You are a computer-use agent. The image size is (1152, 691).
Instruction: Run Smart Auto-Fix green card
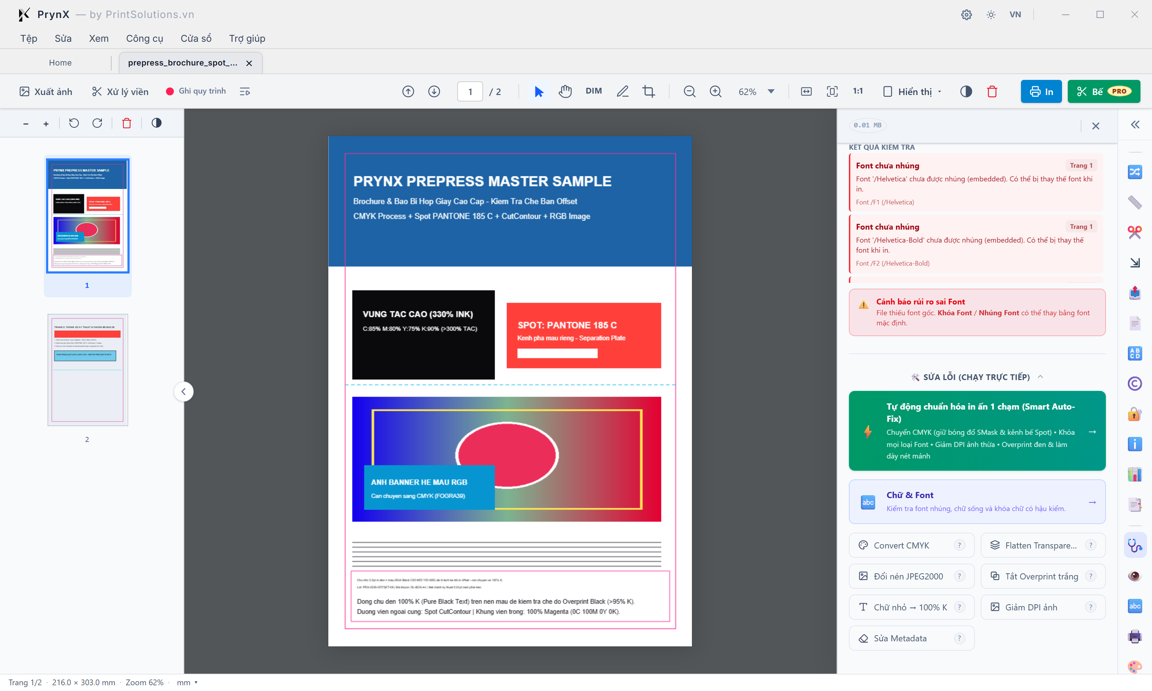tap(977, 431)
